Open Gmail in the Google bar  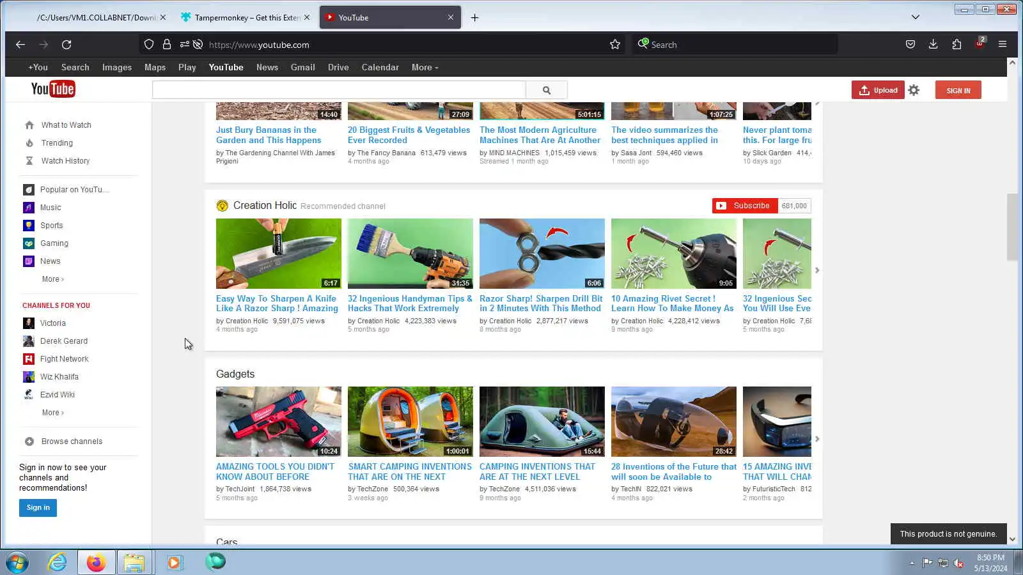coord(303,68)
